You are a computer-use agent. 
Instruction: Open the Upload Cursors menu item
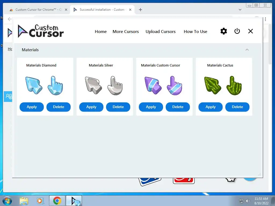click(x=161, y=32)
